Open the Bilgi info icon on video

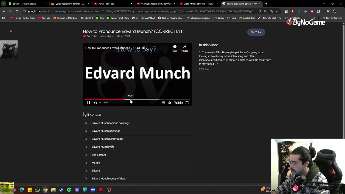(x=175, y=48)
